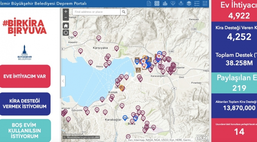The height and width of the screenshot is (142, 257).
Task: Click the Find address or place field
Action: click(96, 12)
